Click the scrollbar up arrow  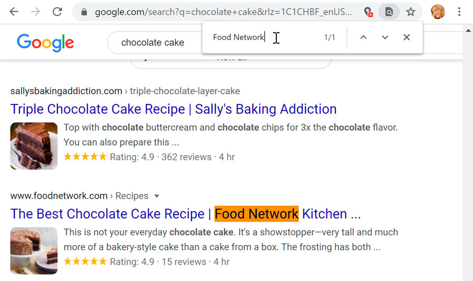pyautogui.click(x=468, y=30)
